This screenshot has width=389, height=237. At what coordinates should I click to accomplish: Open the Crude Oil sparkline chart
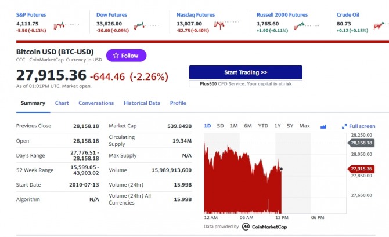click(x=381, y=25)
